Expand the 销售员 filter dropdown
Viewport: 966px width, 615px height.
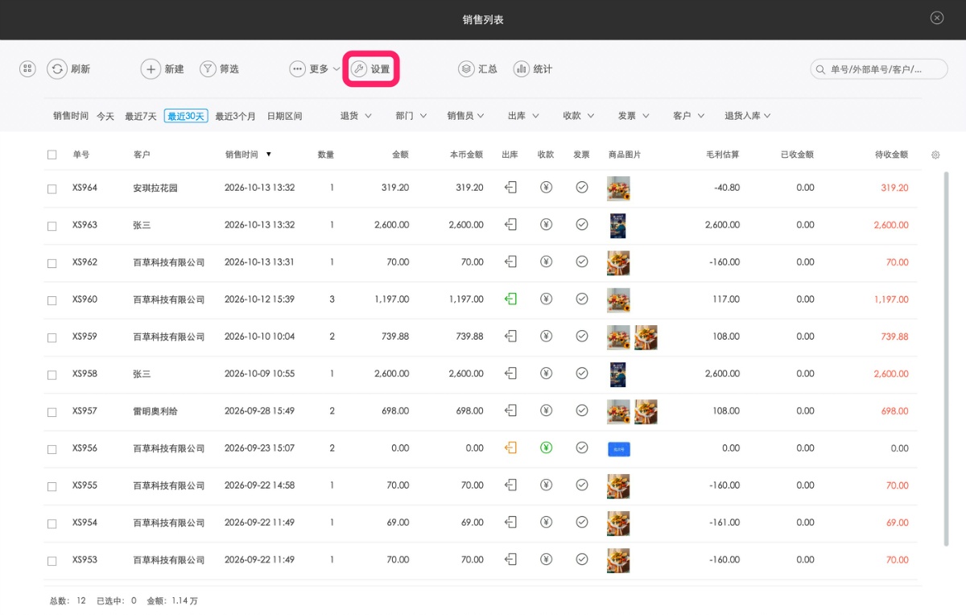pyautogui.click(x=466, y=116)
